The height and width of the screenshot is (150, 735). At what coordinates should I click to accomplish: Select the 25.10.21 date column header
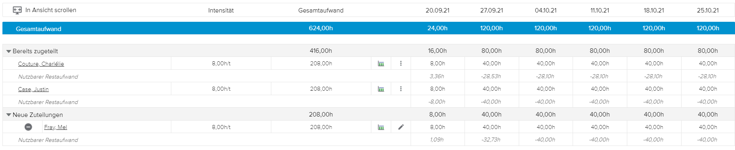(x=708, y=10)
